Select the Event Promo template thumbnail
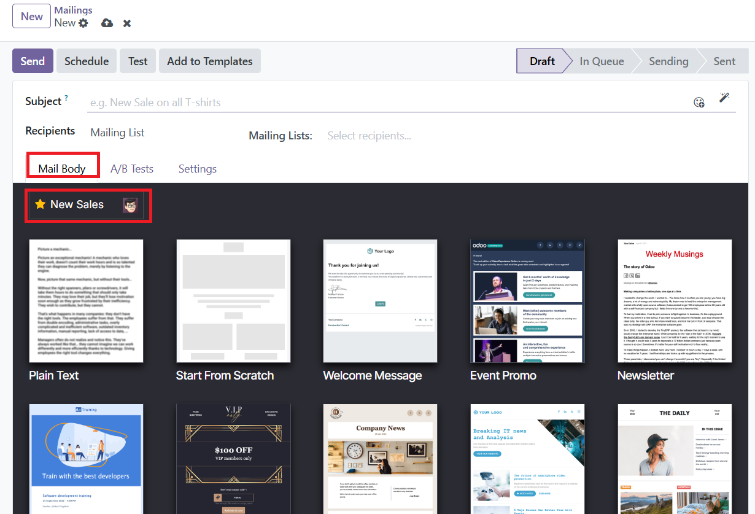 pos(527,301)
